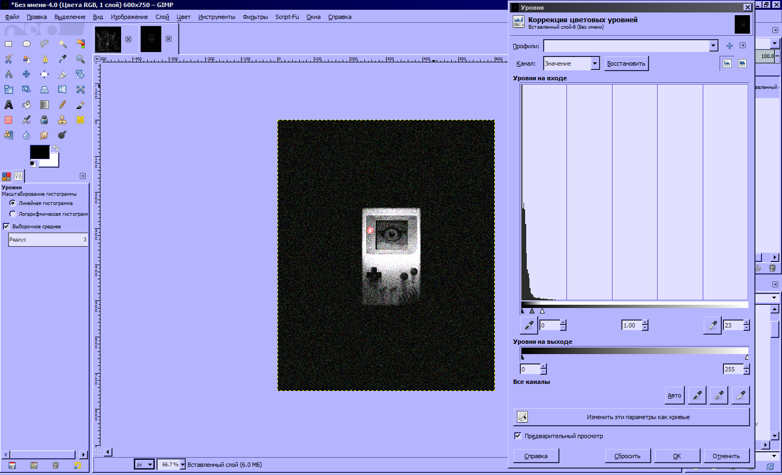Select the Rectangle Select tool
The width and height of the screenshot is (782, 475).
point(9,44)
